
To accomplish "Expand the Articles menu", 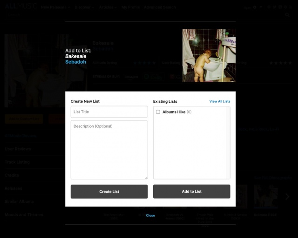I will coord(108,7).
